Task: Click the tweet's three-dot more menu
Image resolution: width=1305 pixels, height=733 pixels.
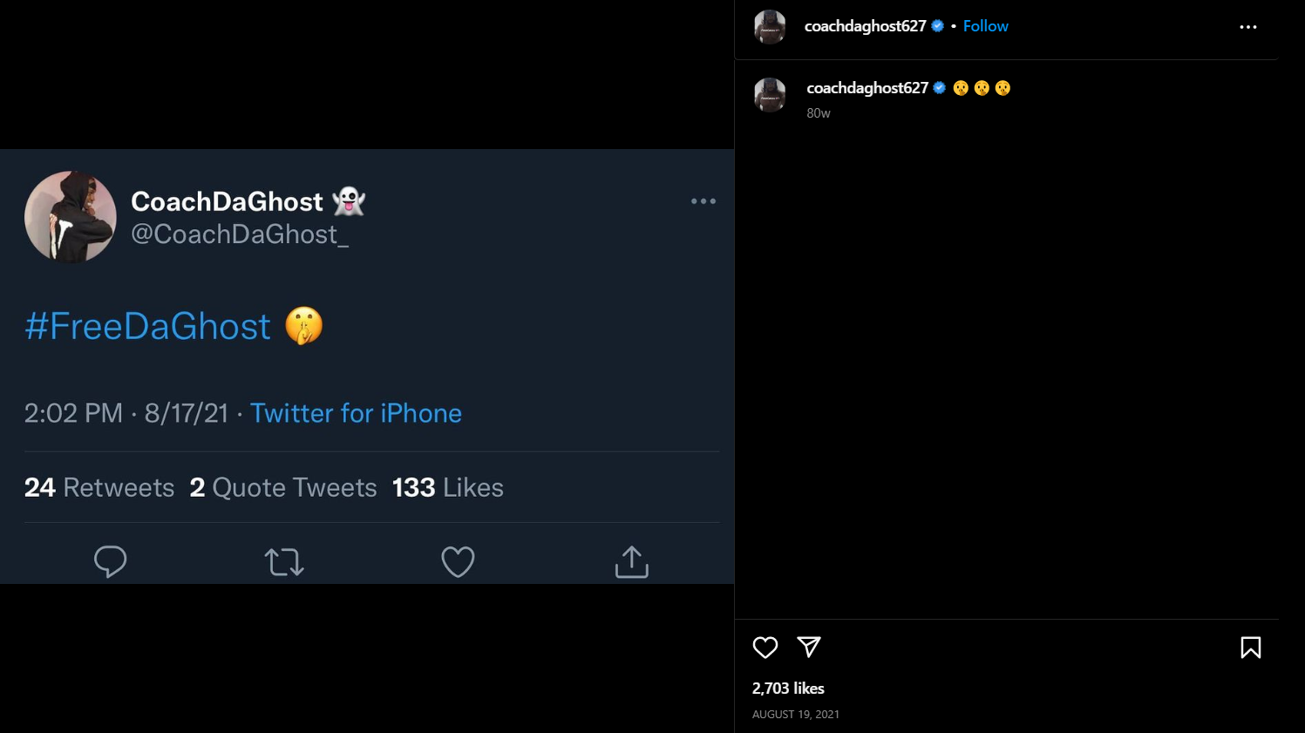Action: tap(703, 201)
